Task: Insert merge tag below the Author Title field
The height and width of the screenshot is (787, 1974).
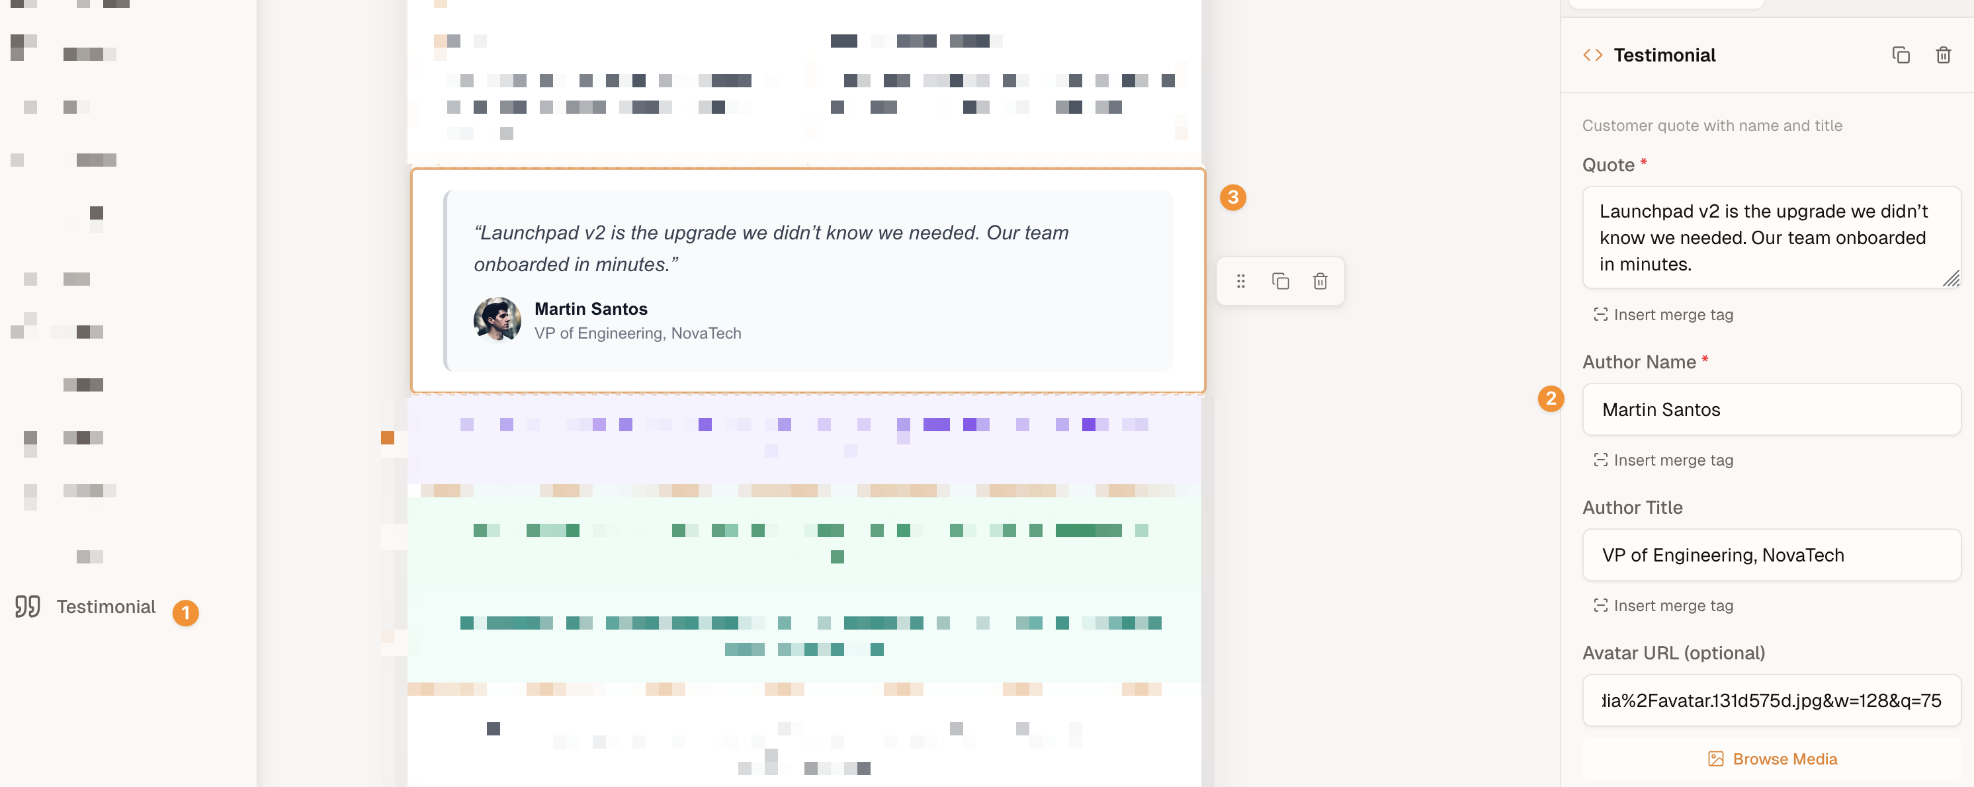Action: pyautogui.click(x=1664, y=605)
